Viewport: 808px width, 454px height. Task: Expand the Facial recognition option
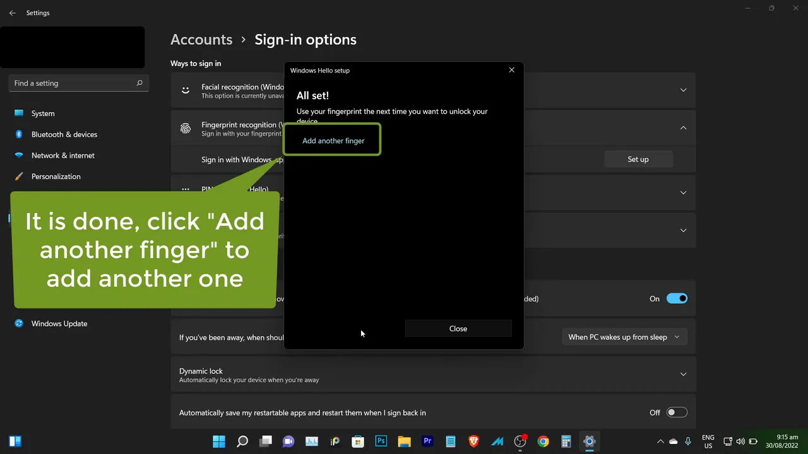(683, 90)
